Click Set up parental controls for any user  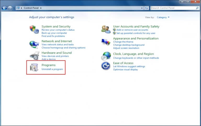[x=136, y=33]
